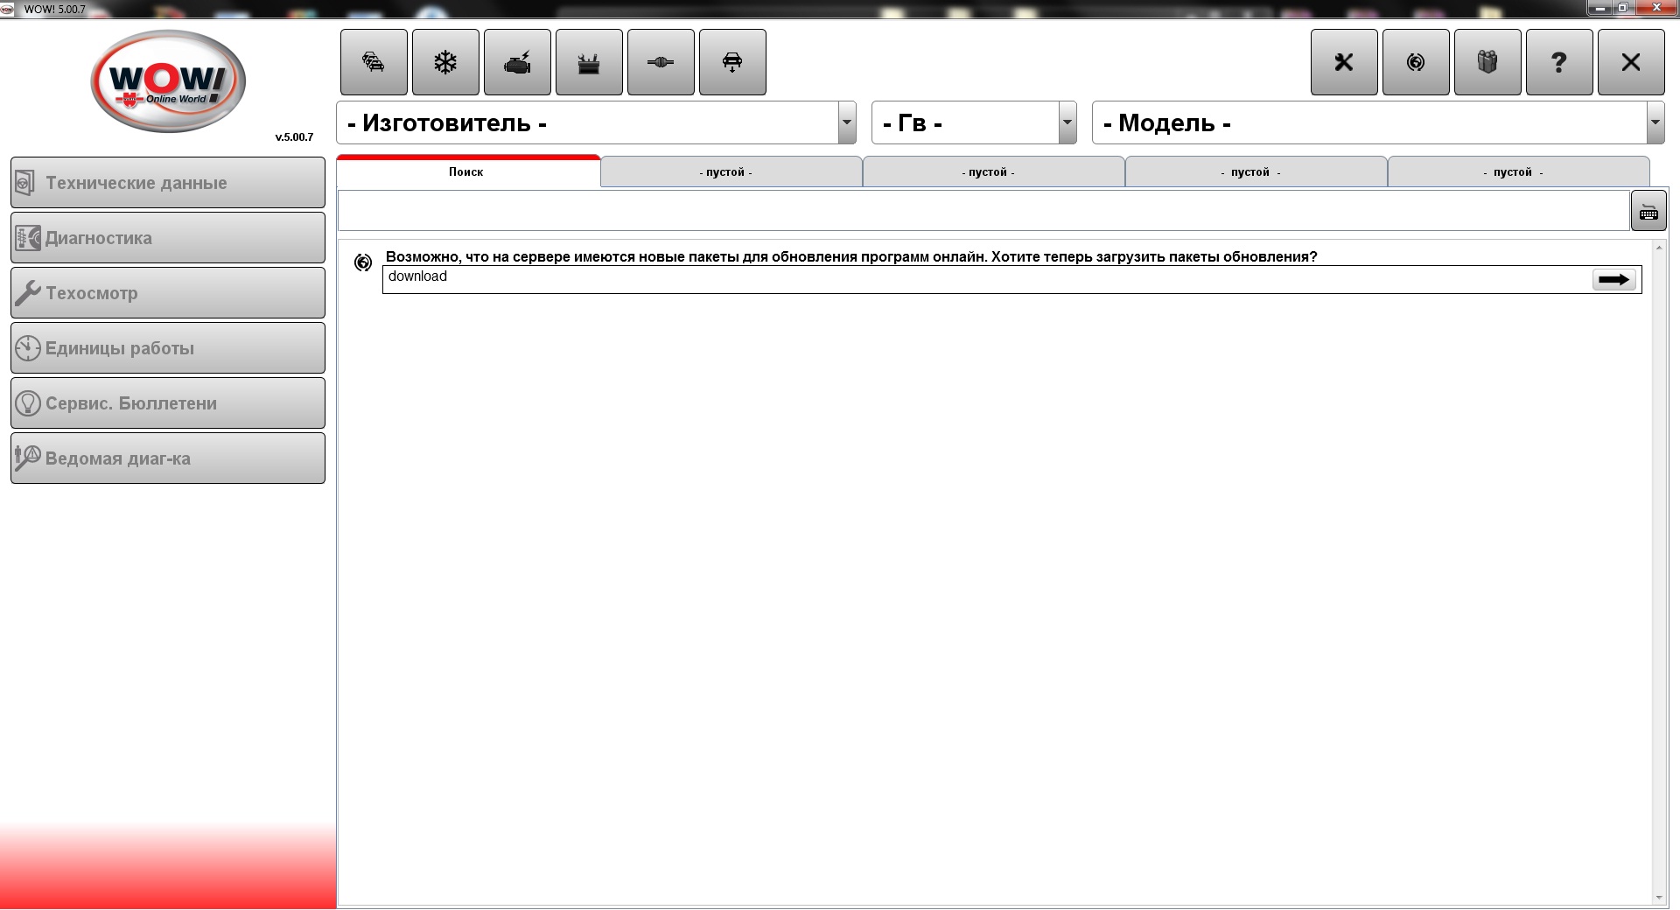Close the window using the red title bar button
The height and width of the screenshot is (910, 1680).
click(1656, 8)
